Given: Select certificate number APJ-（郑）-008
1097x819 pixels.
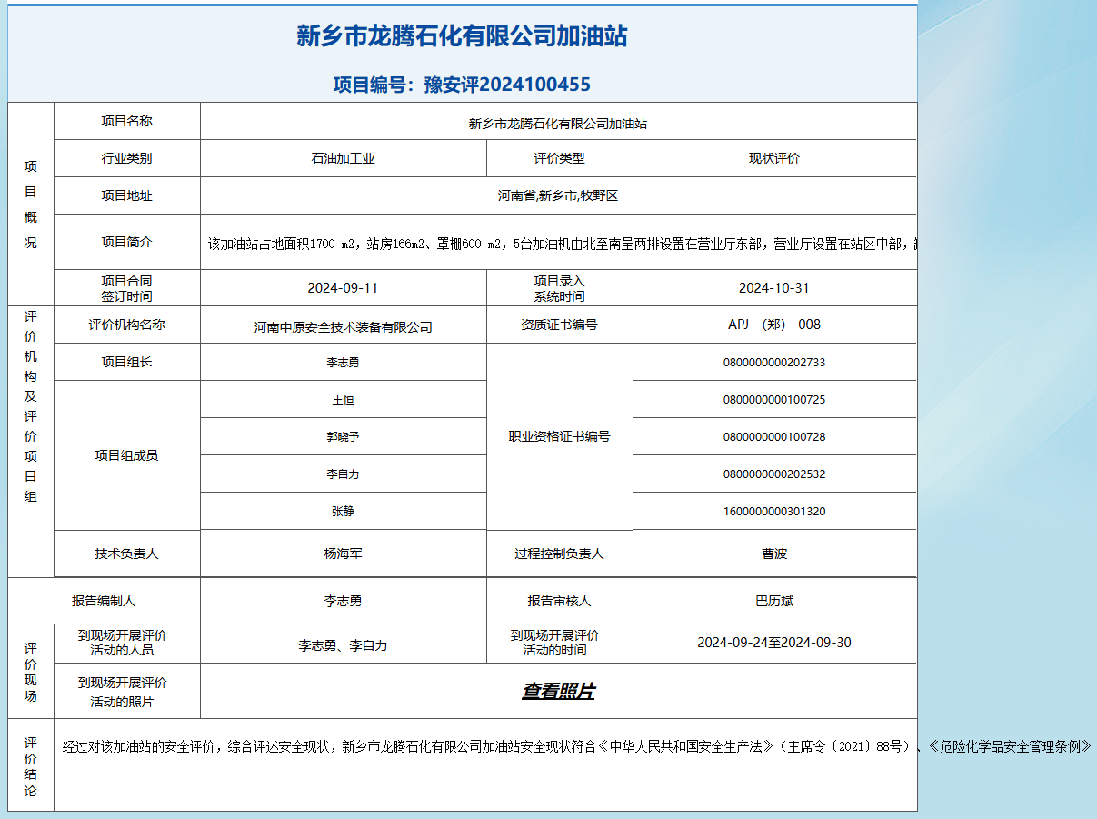Looking at the screenshot, I should point(774,325).
